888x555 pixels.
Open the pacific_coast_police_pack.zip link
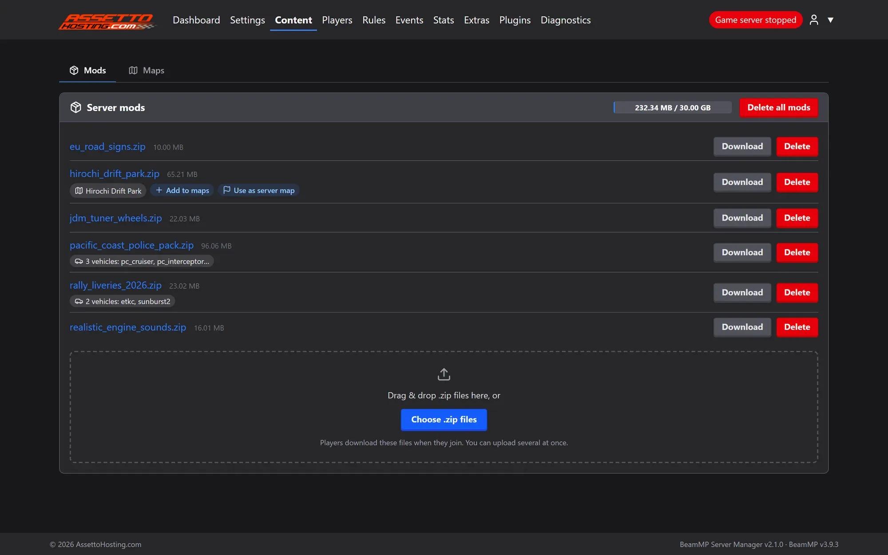(x=131, y=245)
